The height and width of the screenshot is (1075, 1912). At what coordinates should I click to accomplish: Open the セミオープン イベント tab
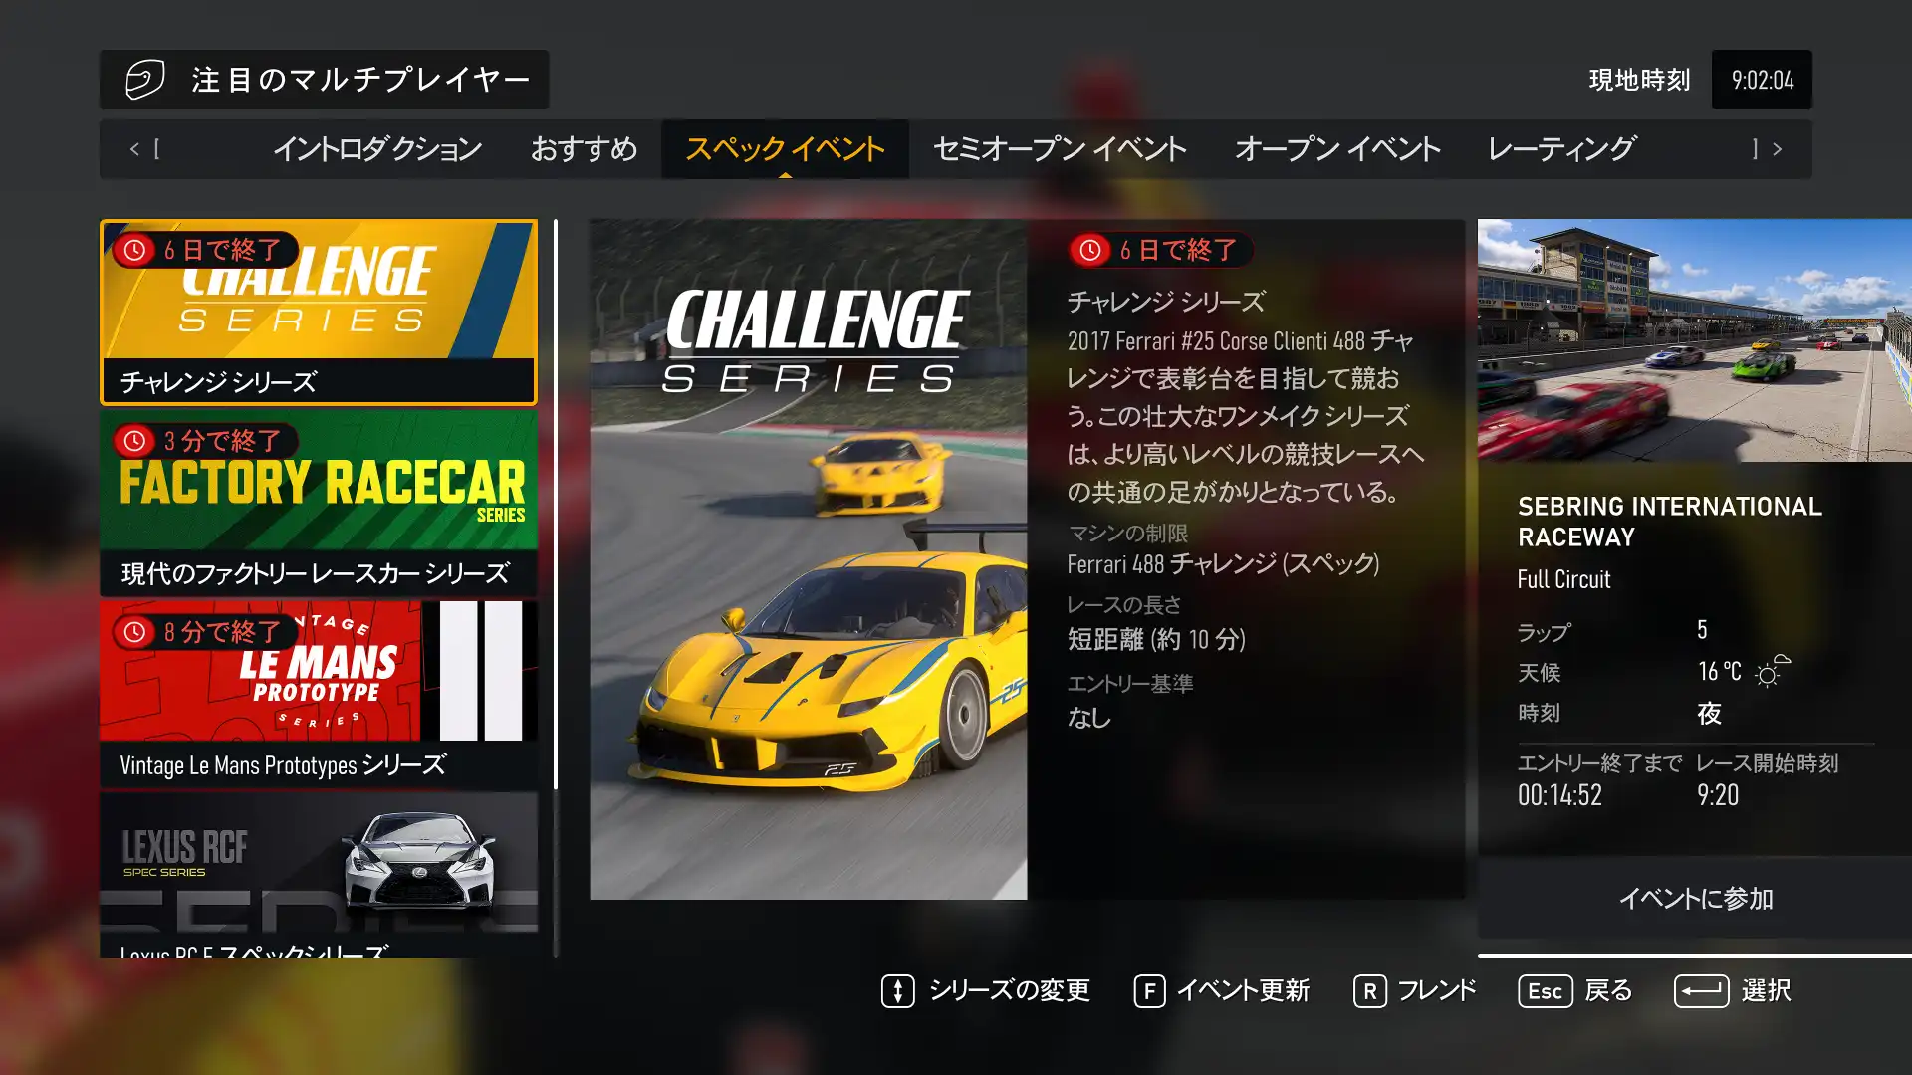pyautogui.click(x=1060, y=149)
